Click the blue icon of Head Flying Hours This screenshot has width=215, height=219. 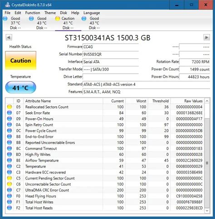10,196
